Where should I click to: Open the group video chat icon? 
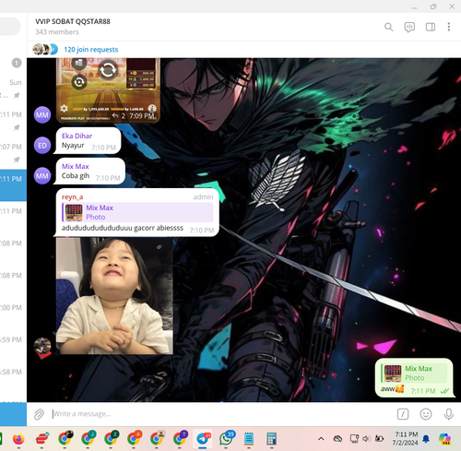[x=409, y=27]
